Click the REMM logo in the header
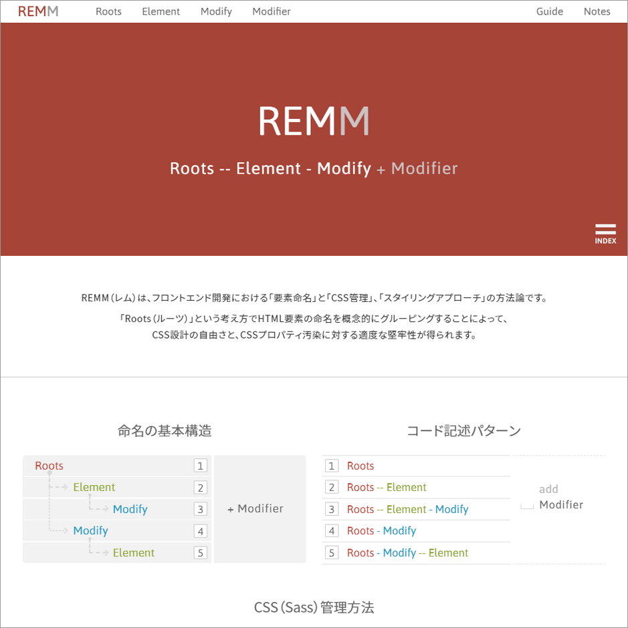Viewport: 628px width, 628px height. click(37, 11)
